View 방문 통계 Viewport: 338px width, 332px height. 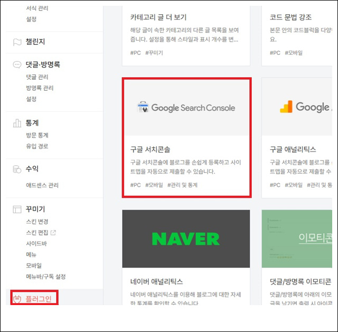(37, 135)
